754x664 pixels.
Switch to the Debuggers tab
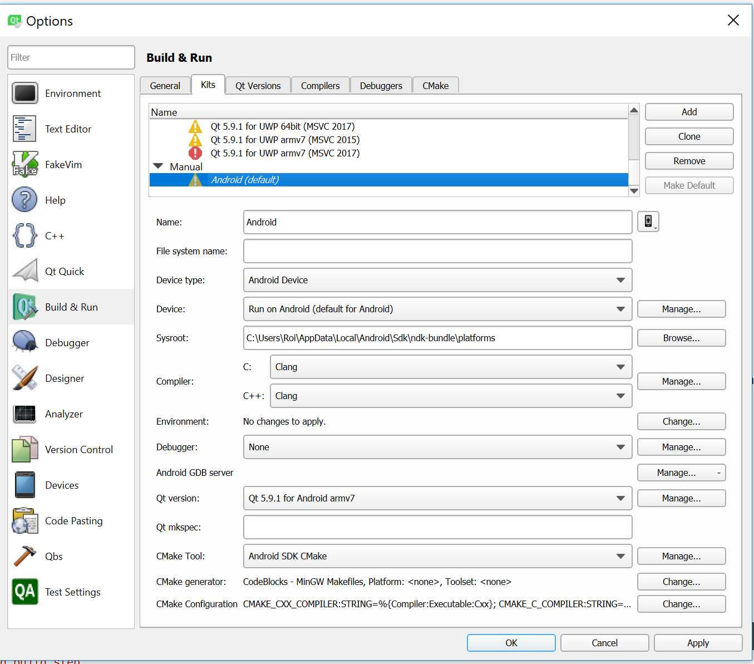pyautogui.click(x=381, y=86)
